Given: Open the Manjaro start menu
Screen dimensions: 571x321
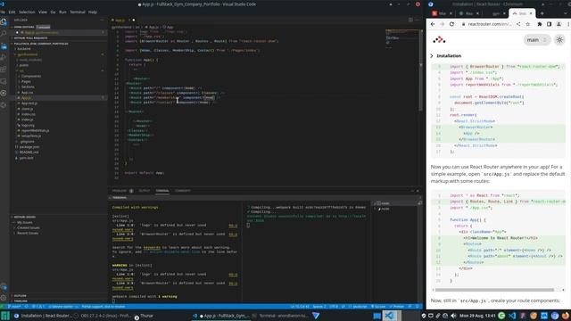Looking at the screenshot, I should 5,316.
